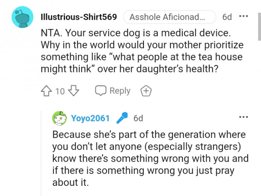Give an award using the plus badge icon
The height and width of the screenshot is (196, 261).
point(146,91)
